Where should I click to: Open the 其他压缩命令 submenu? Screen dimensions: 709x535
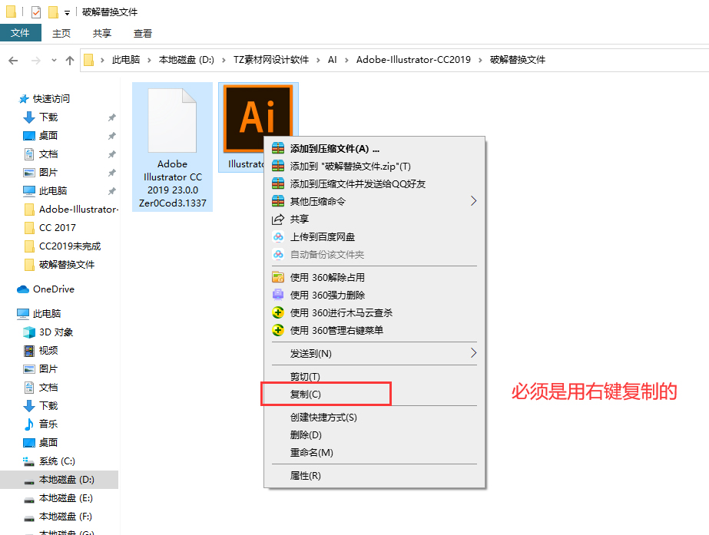[x=374, y=202]
